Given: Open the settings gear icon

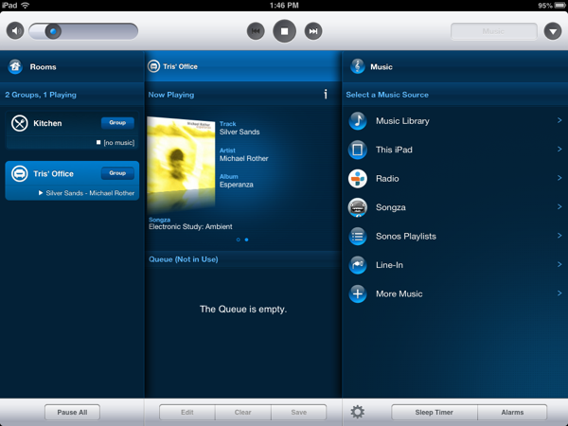Looking at the screenshot, I should [357, 412].
